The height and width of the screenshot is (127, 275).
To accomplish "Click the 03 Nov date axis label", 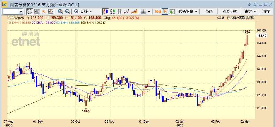I will point(110,121).
